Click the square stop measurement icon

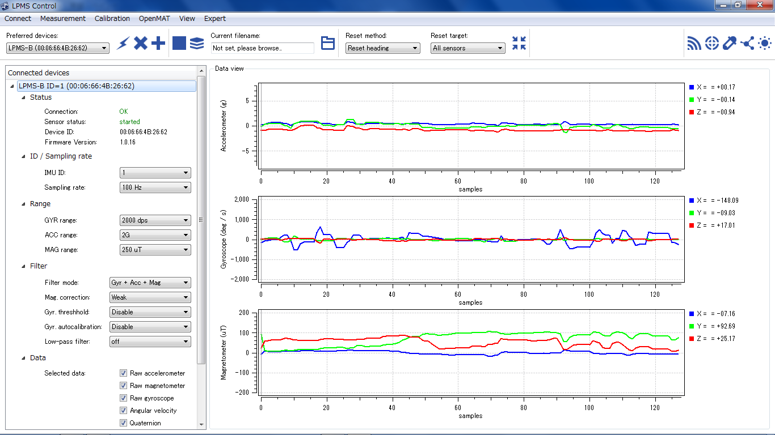tap(179, 43)
